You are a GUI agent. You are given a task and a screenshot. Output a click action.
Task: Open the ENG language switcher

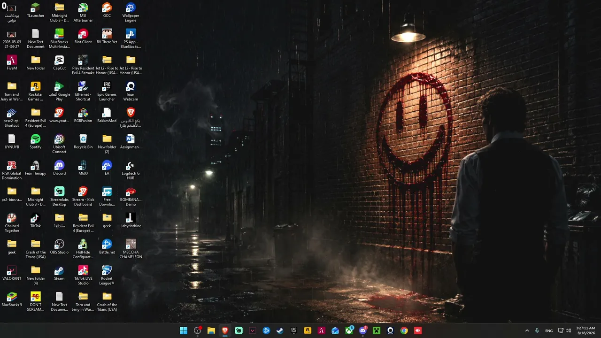click(x=549, y=330)
